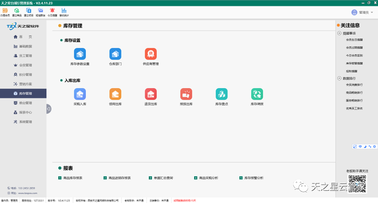This screenshot has height=203, width=378.
Task: Open 库存参数设置 icon
Action: click(x=80, y=54)
